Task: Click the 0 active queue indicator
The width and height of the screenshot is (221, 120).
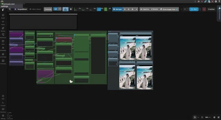Action: pos(211,9)
